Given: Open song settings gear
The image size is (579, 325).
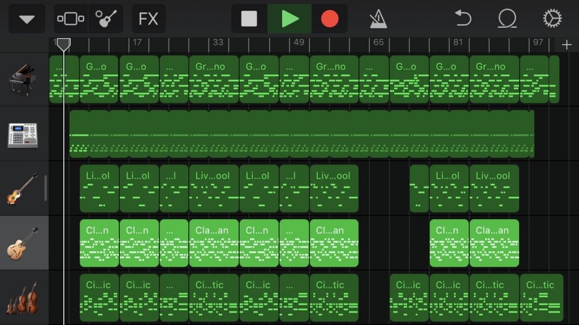Looking at the screenshot, I should [552, 19].
